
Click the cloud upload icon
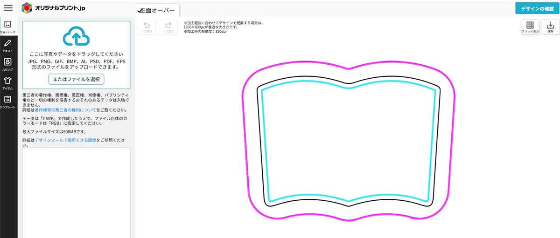(76, 37)
